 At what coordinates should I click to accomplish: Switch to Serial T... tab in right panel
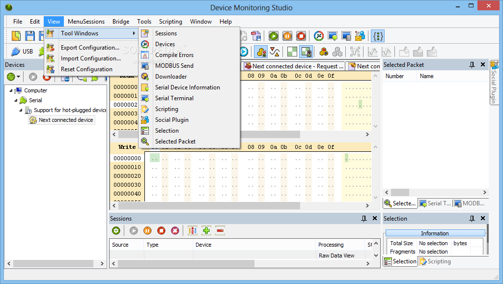pyautogui.click(x=435, y=203)
